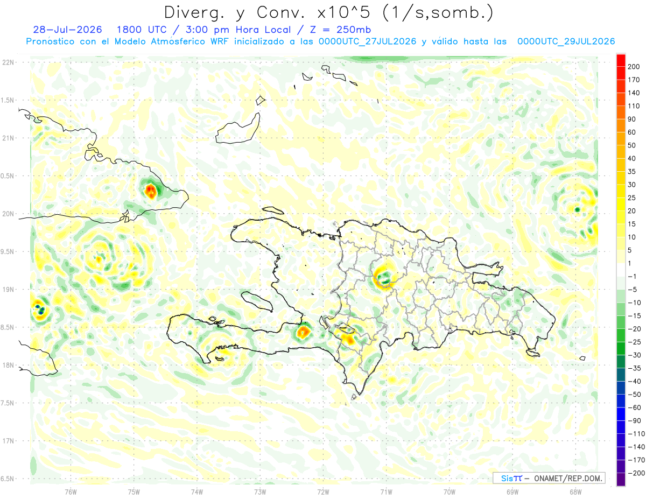The height and width of the screenshot is (499, 646).
Task: Click the '20N' latitude label
Action: [x=9, y=214]
